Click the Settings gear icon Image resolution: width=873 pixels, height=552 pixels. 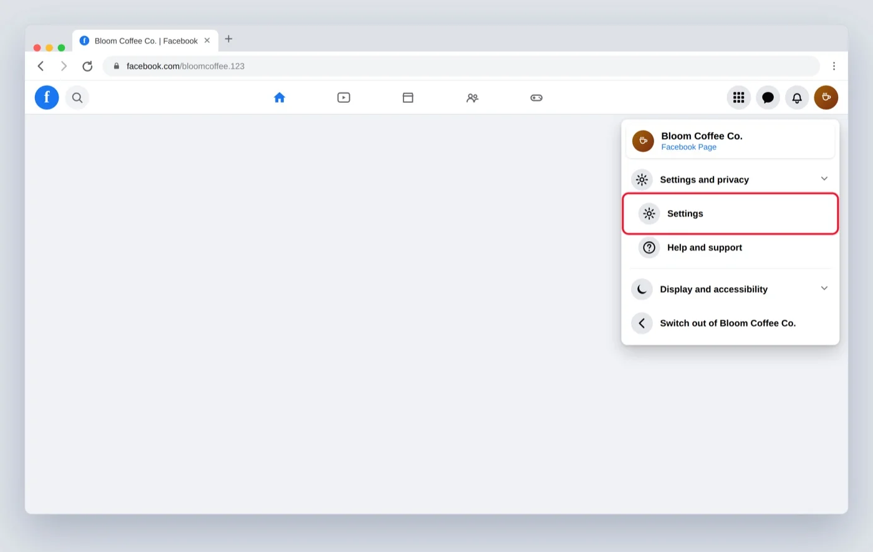[649, 214]
